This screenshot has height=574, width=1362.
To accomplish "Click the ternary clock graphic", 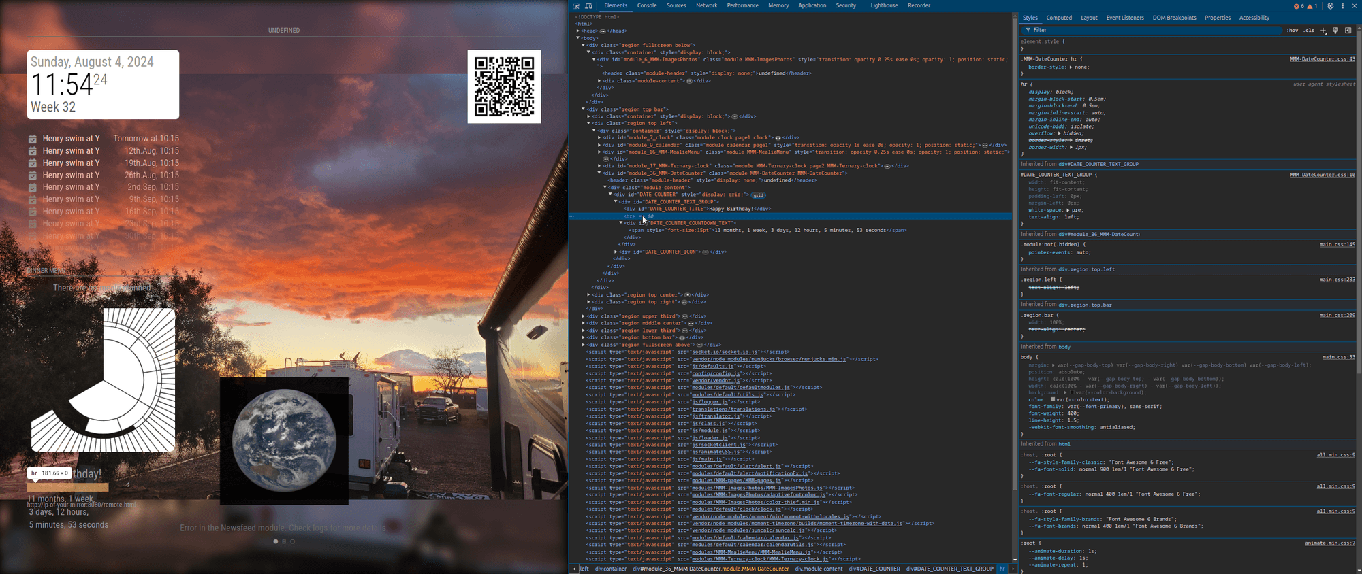I will click(104, 379).
